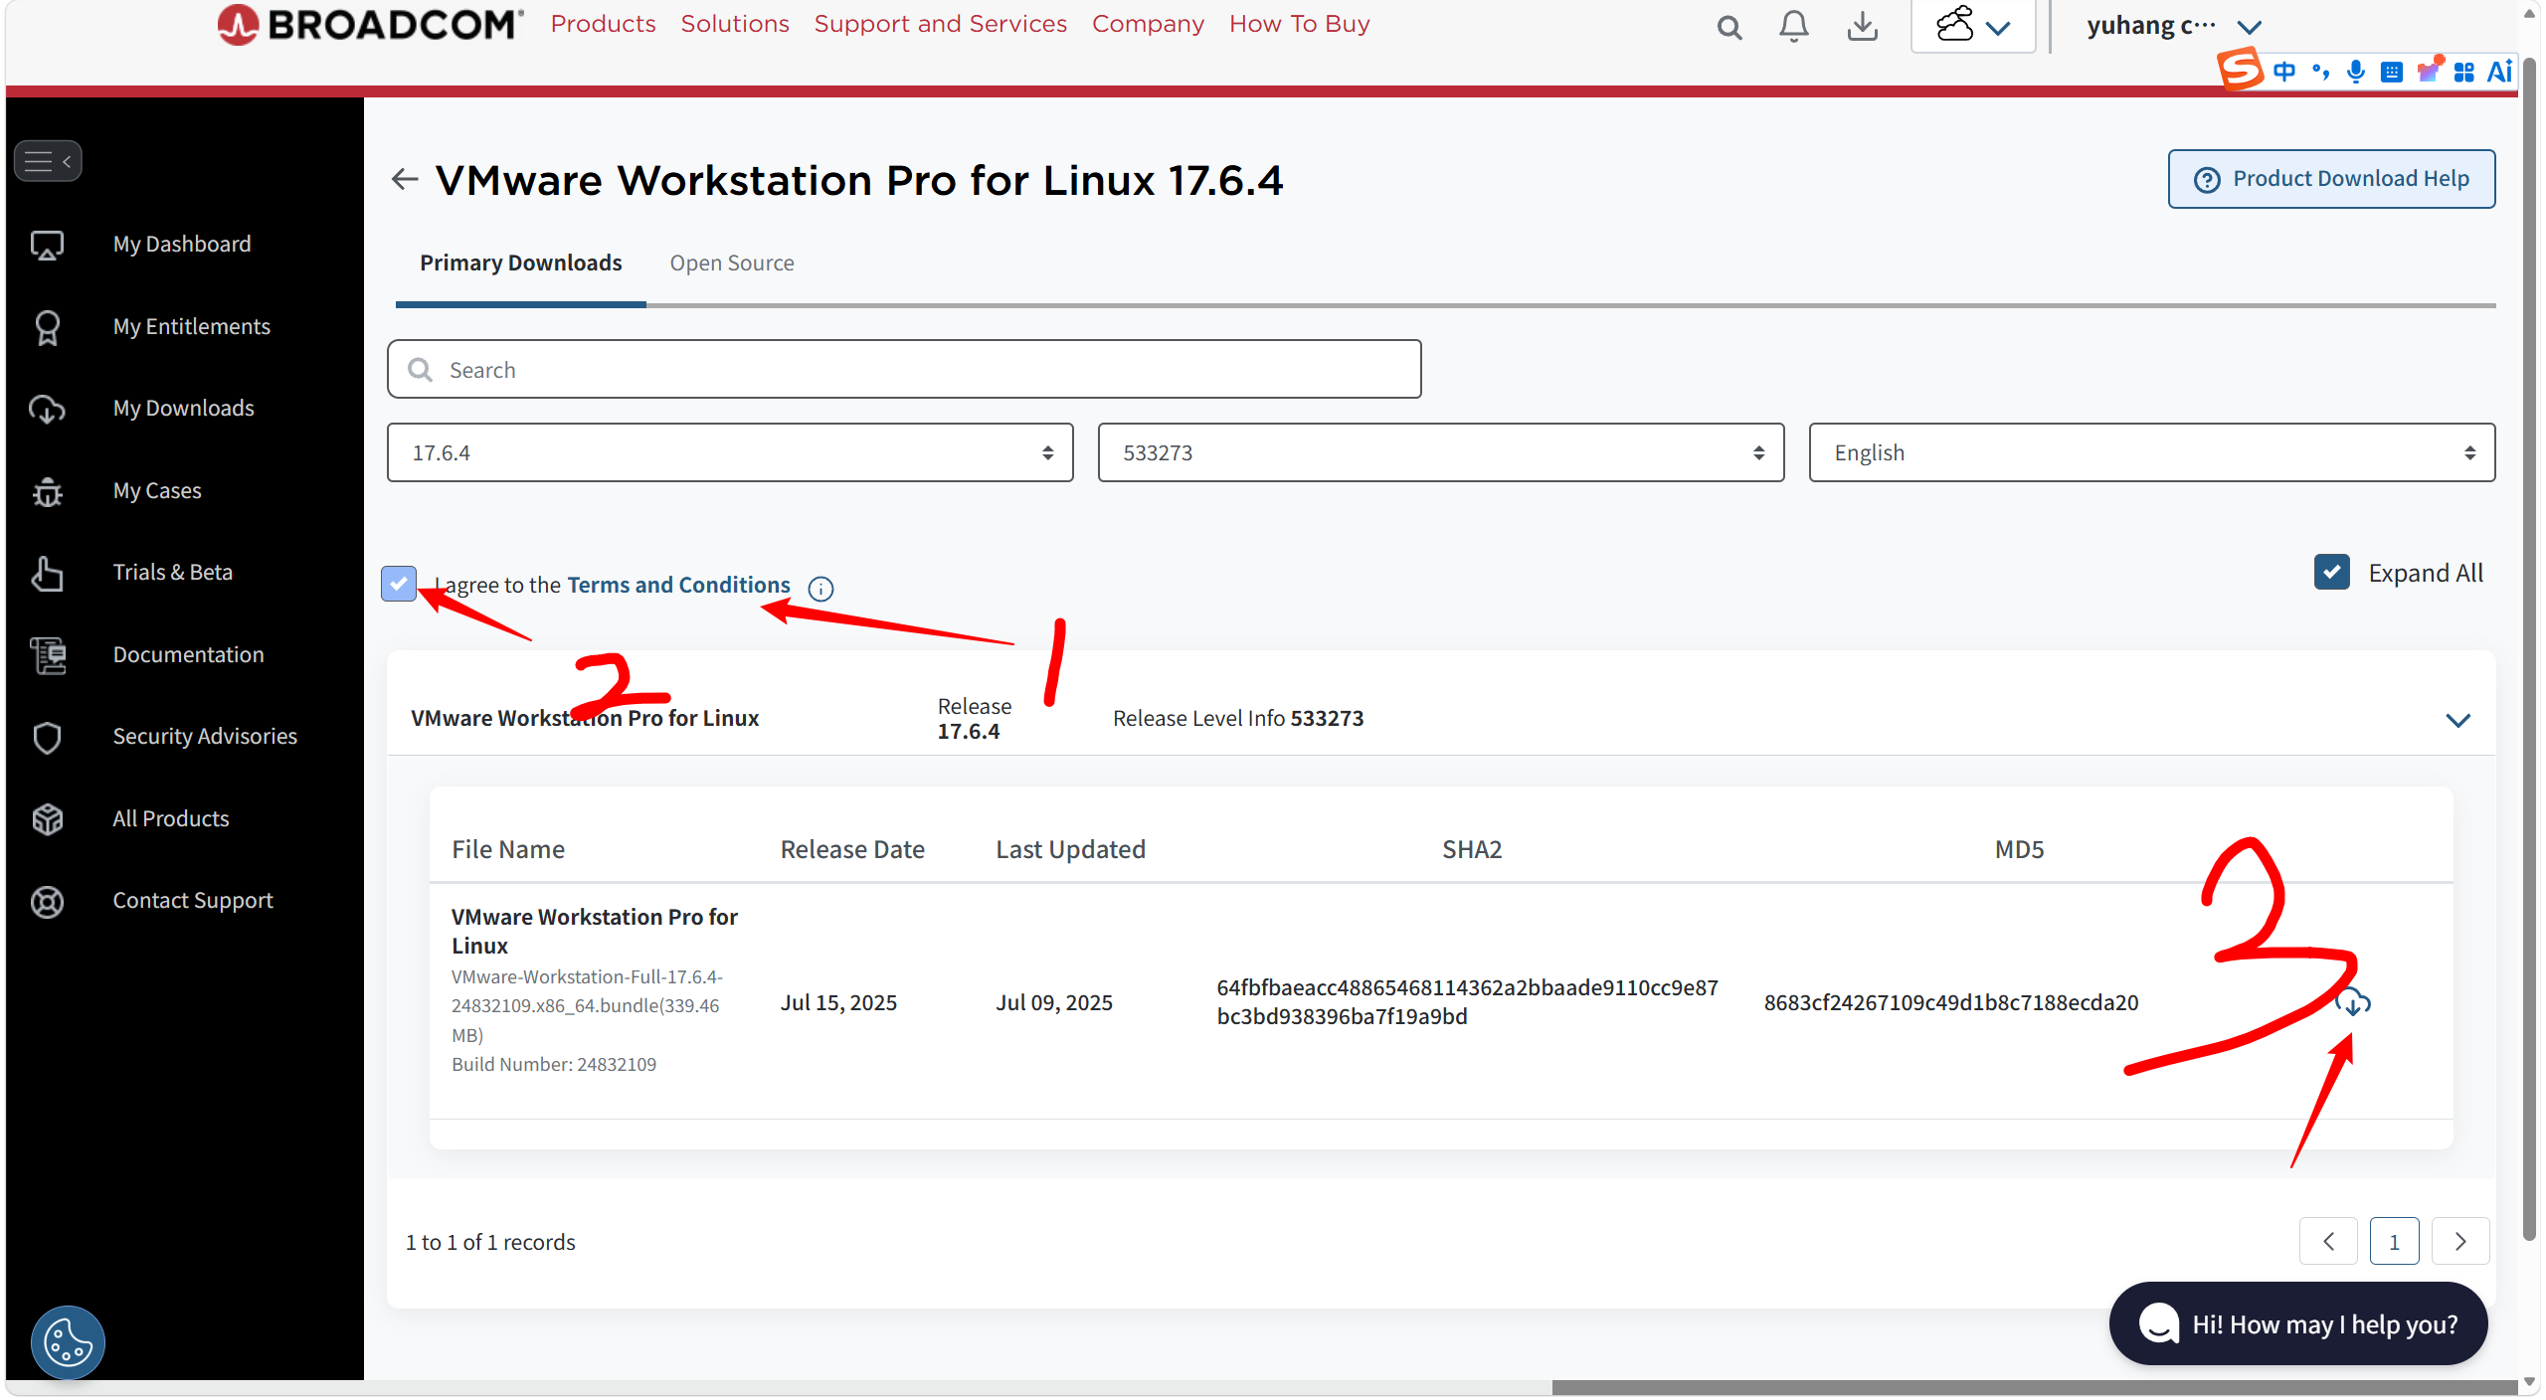
Task: Open the English language dropdown
Action: tap(2151, 453)
